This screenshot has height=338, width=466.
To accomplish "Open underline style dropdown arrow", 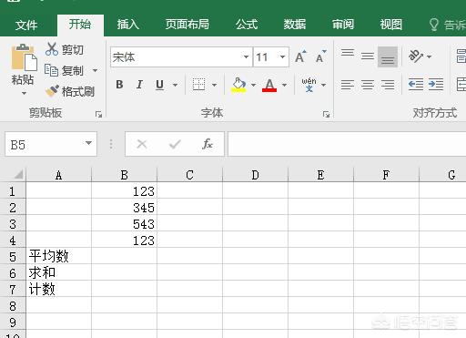I will click(175, 85).
